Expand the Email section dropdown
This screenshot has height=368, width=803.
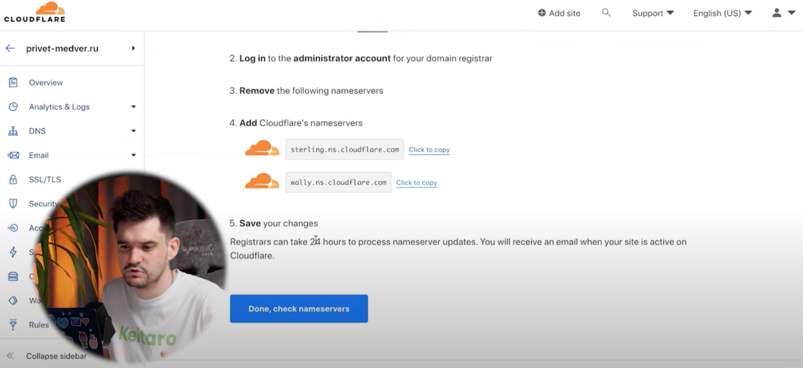tap(134, 155)
